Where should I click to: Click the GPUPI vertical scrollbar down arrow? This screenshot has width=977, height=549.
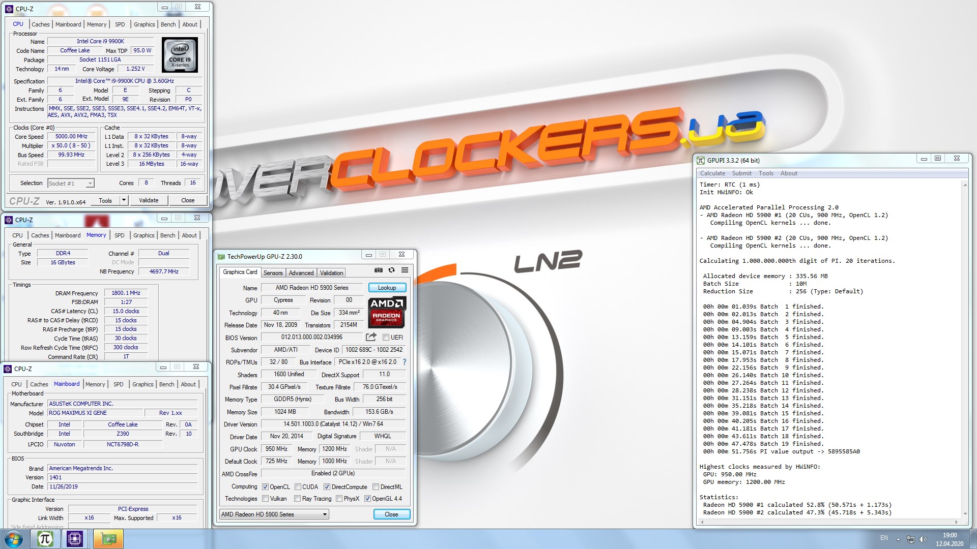click(965, 514)
